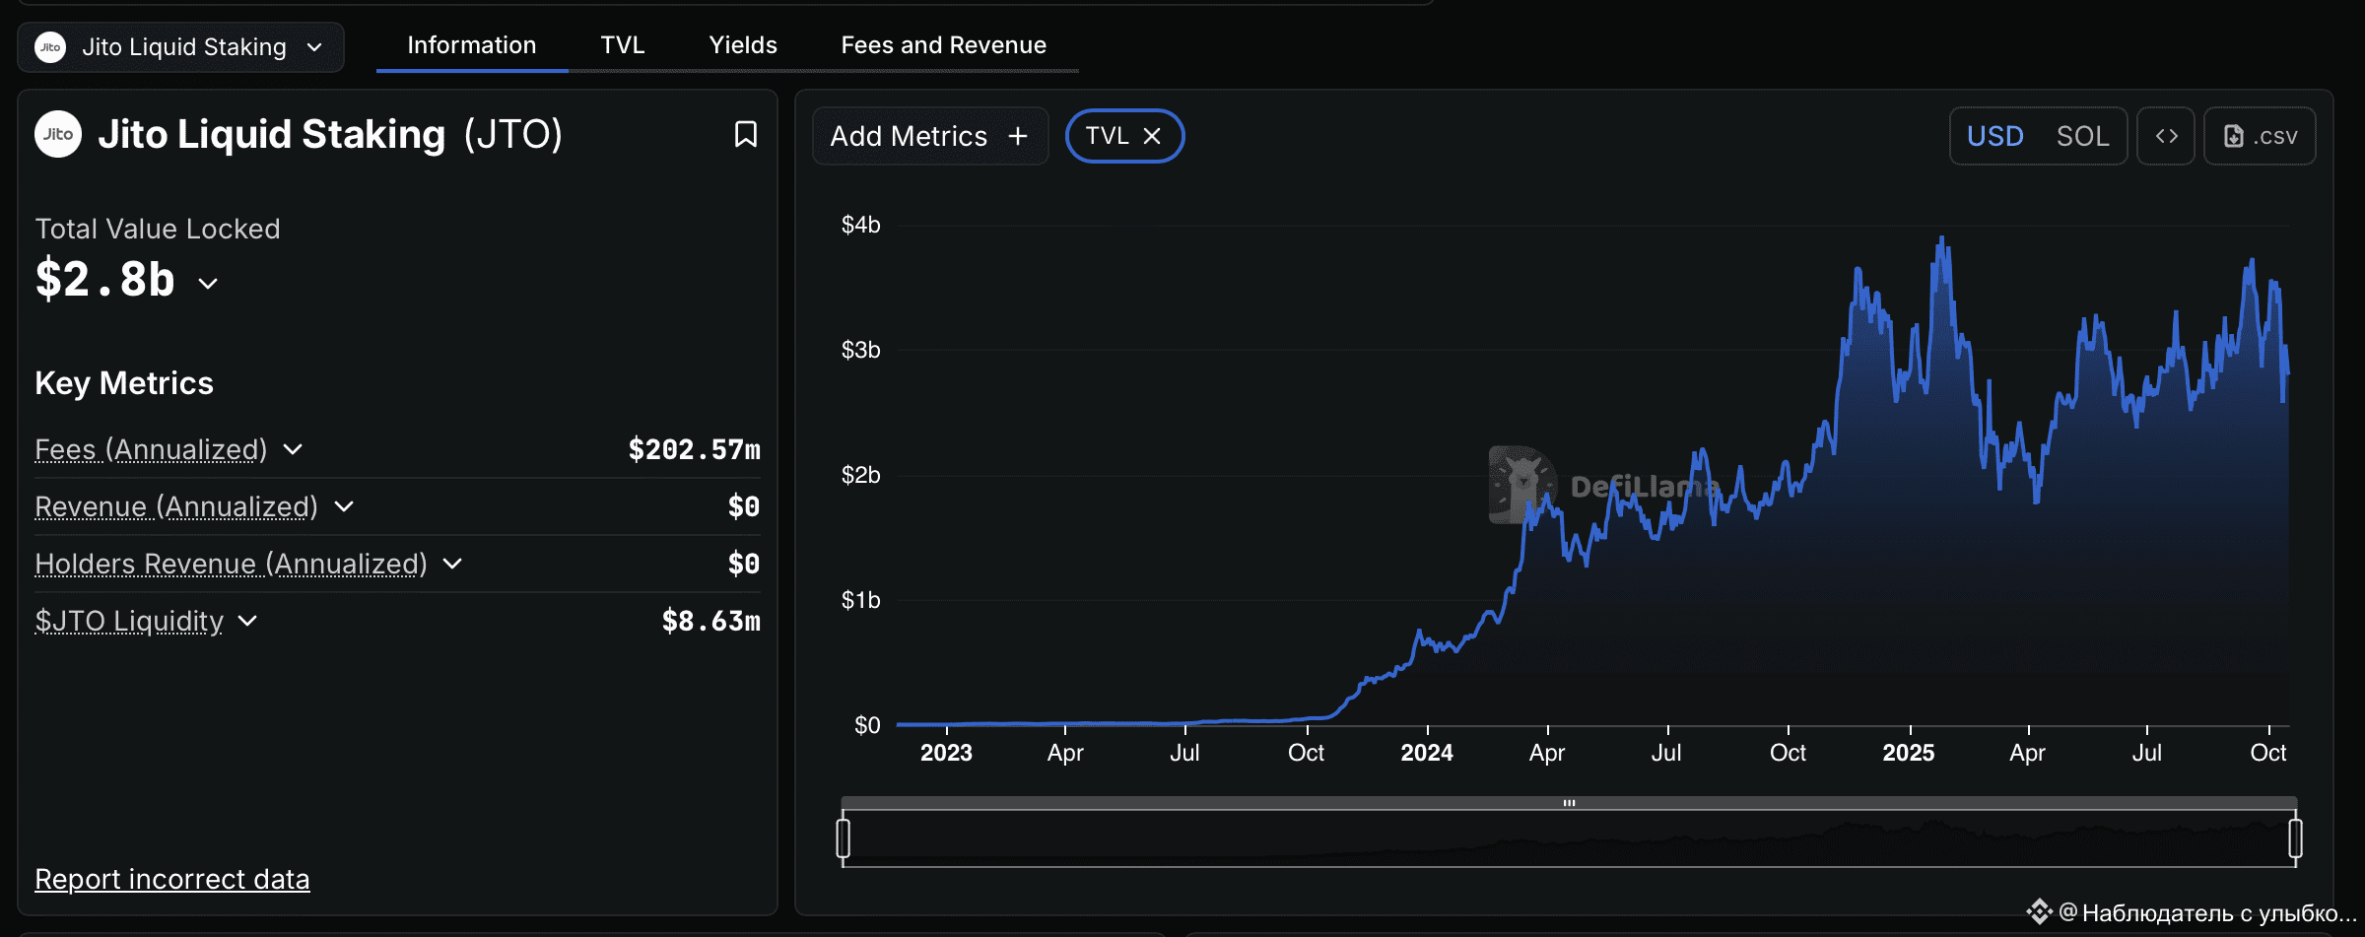This screenshot has height=937, width=2365.
Task: Click the DefiLlama watermark on chart
Action: [1604, 485]
